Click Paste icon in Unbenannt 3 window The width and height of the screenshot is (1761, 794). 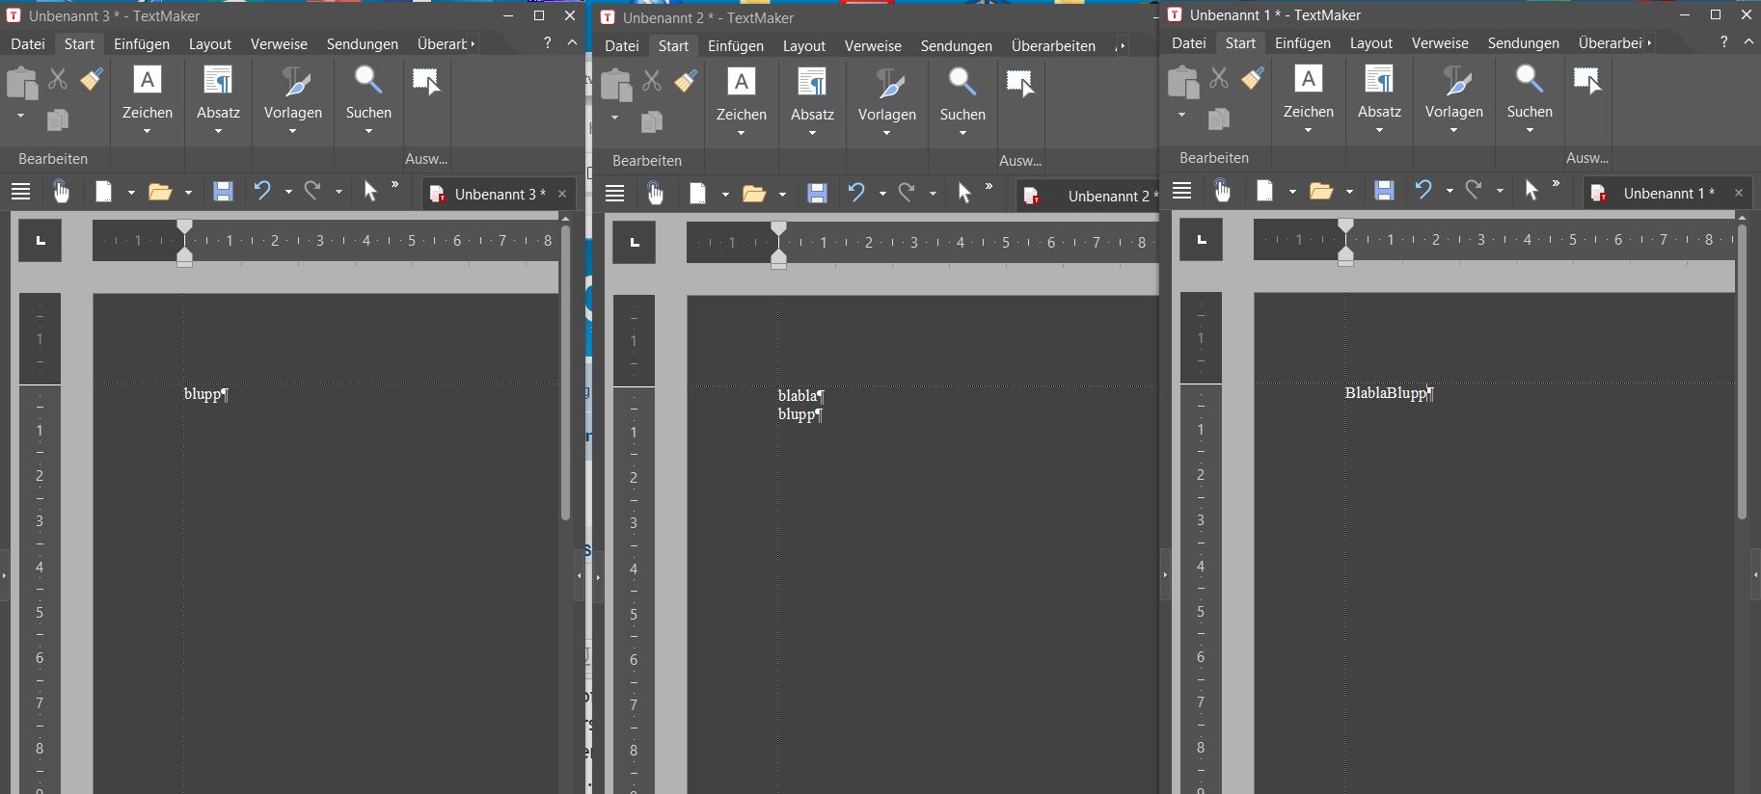coord(21,84)
